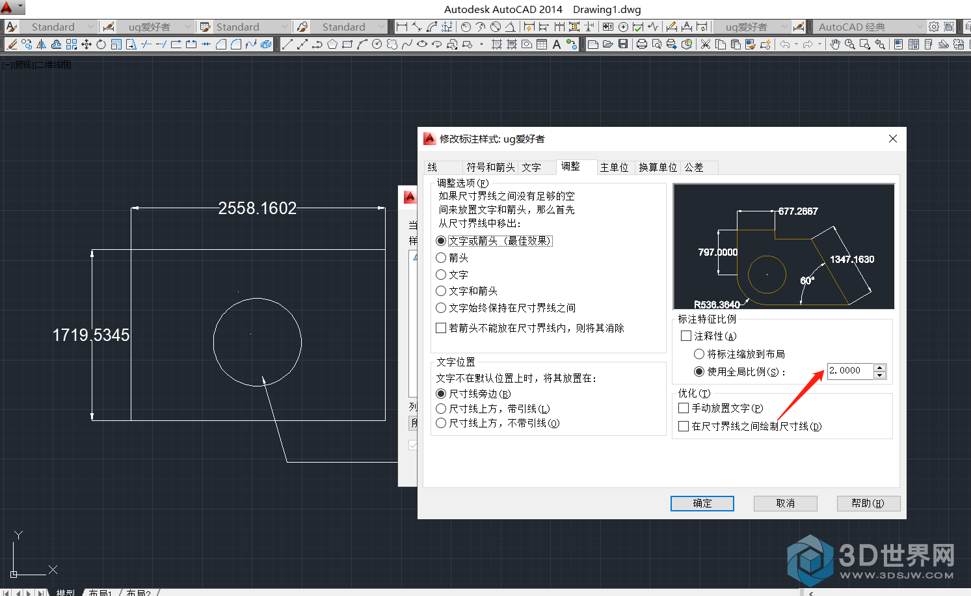Open the AutoCAD 经典 workspace dropdown
The height and width of the screenshot is (596, 971).
pyautogui.click(x=870, y=27)
